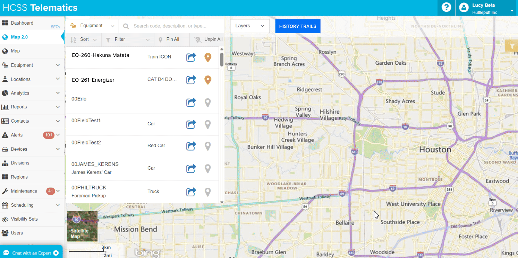Image resolution: width=518 pixels, height=258 pixels.
Task: Click share arrow icon for 00FieldTest1
Action: click(191, 124)
